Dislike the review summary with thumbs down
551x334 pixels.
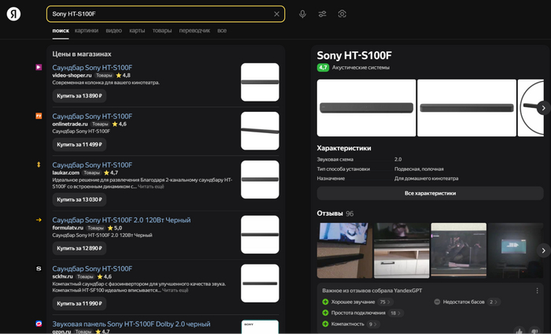(x=534, y=331)
